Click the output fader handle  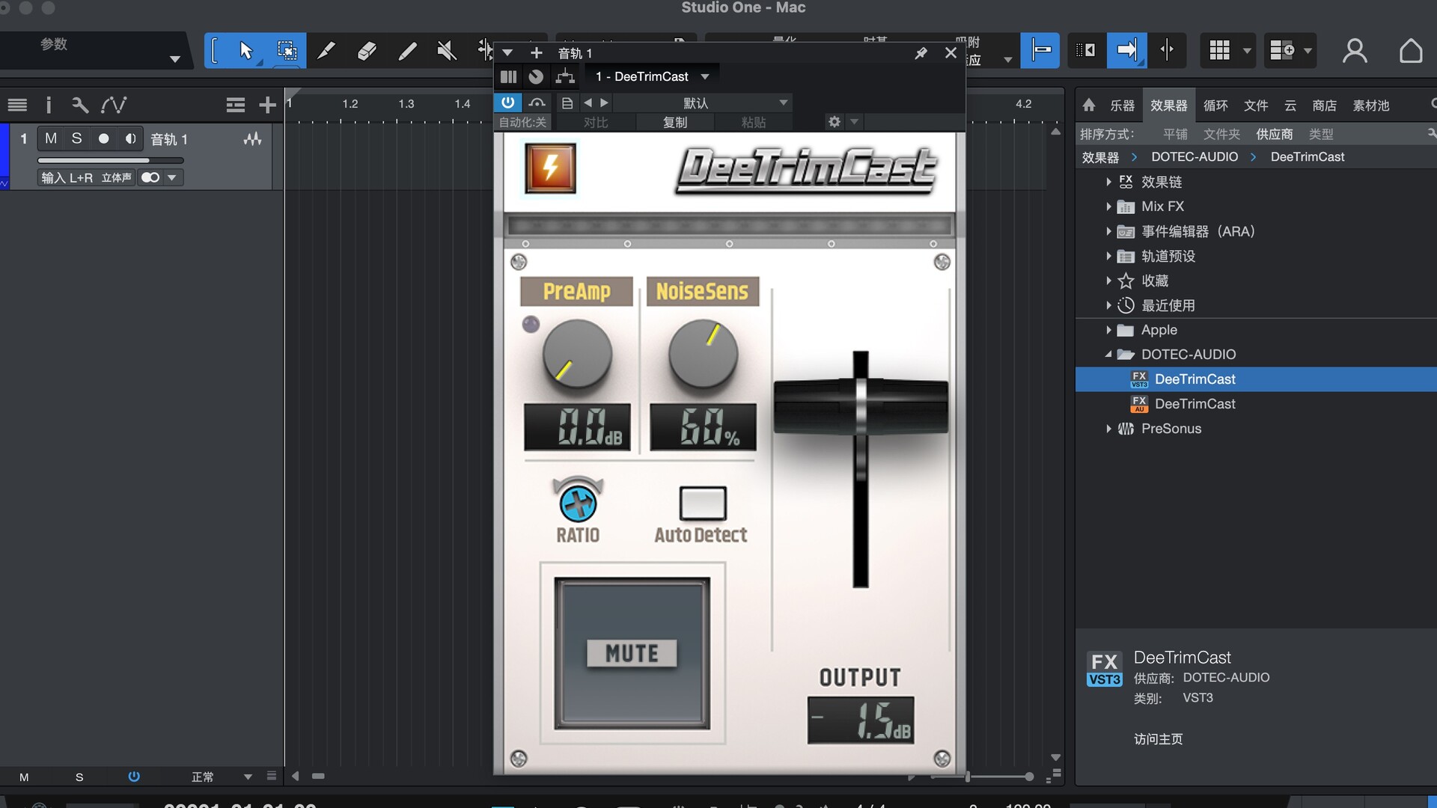(861, 406)
